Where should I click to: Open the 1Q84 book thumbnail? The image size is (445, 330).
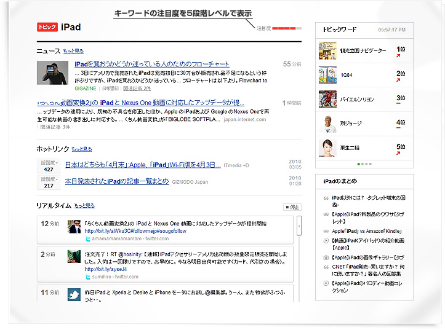(327, 75)
